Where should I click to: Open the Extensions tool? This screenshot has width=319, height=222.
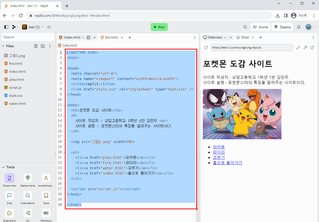coord(10,215)
